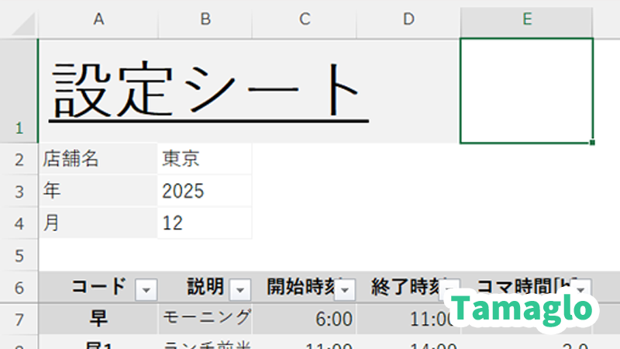
Task: Expand the 開始時刻 filter dropdown
Action: click(346, 289)
